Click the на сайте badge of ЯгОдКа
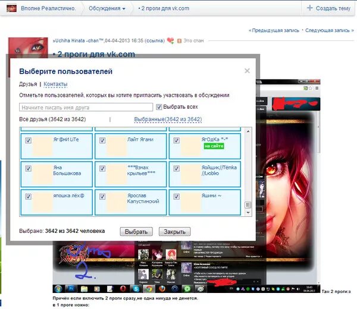Screen dimensions: 357x309 pyautogui.click(x=214, y=146)
